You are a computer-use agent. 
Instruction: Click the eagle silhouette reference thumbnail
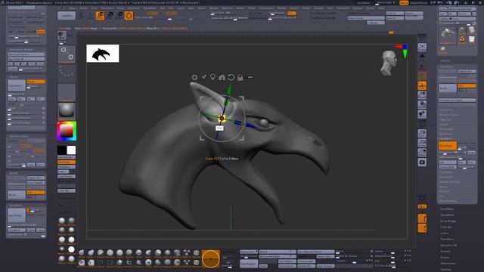pos(103,54)
